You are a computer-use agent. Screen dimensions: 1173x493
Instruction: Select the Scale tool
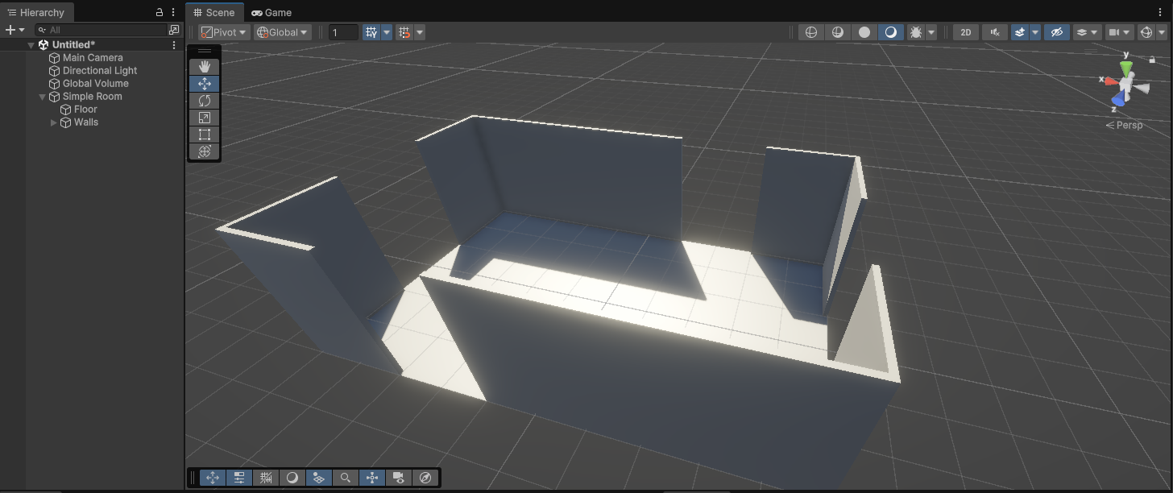(x=204, y=117)
